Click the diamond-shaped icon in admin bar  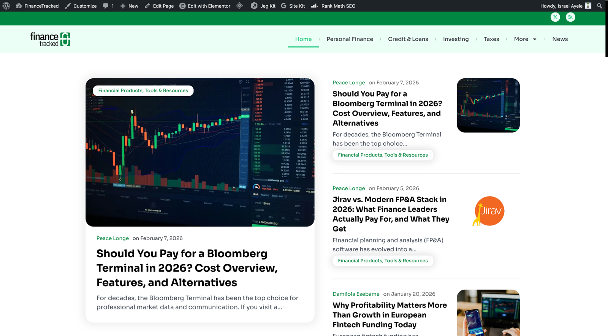pos(239,6)
